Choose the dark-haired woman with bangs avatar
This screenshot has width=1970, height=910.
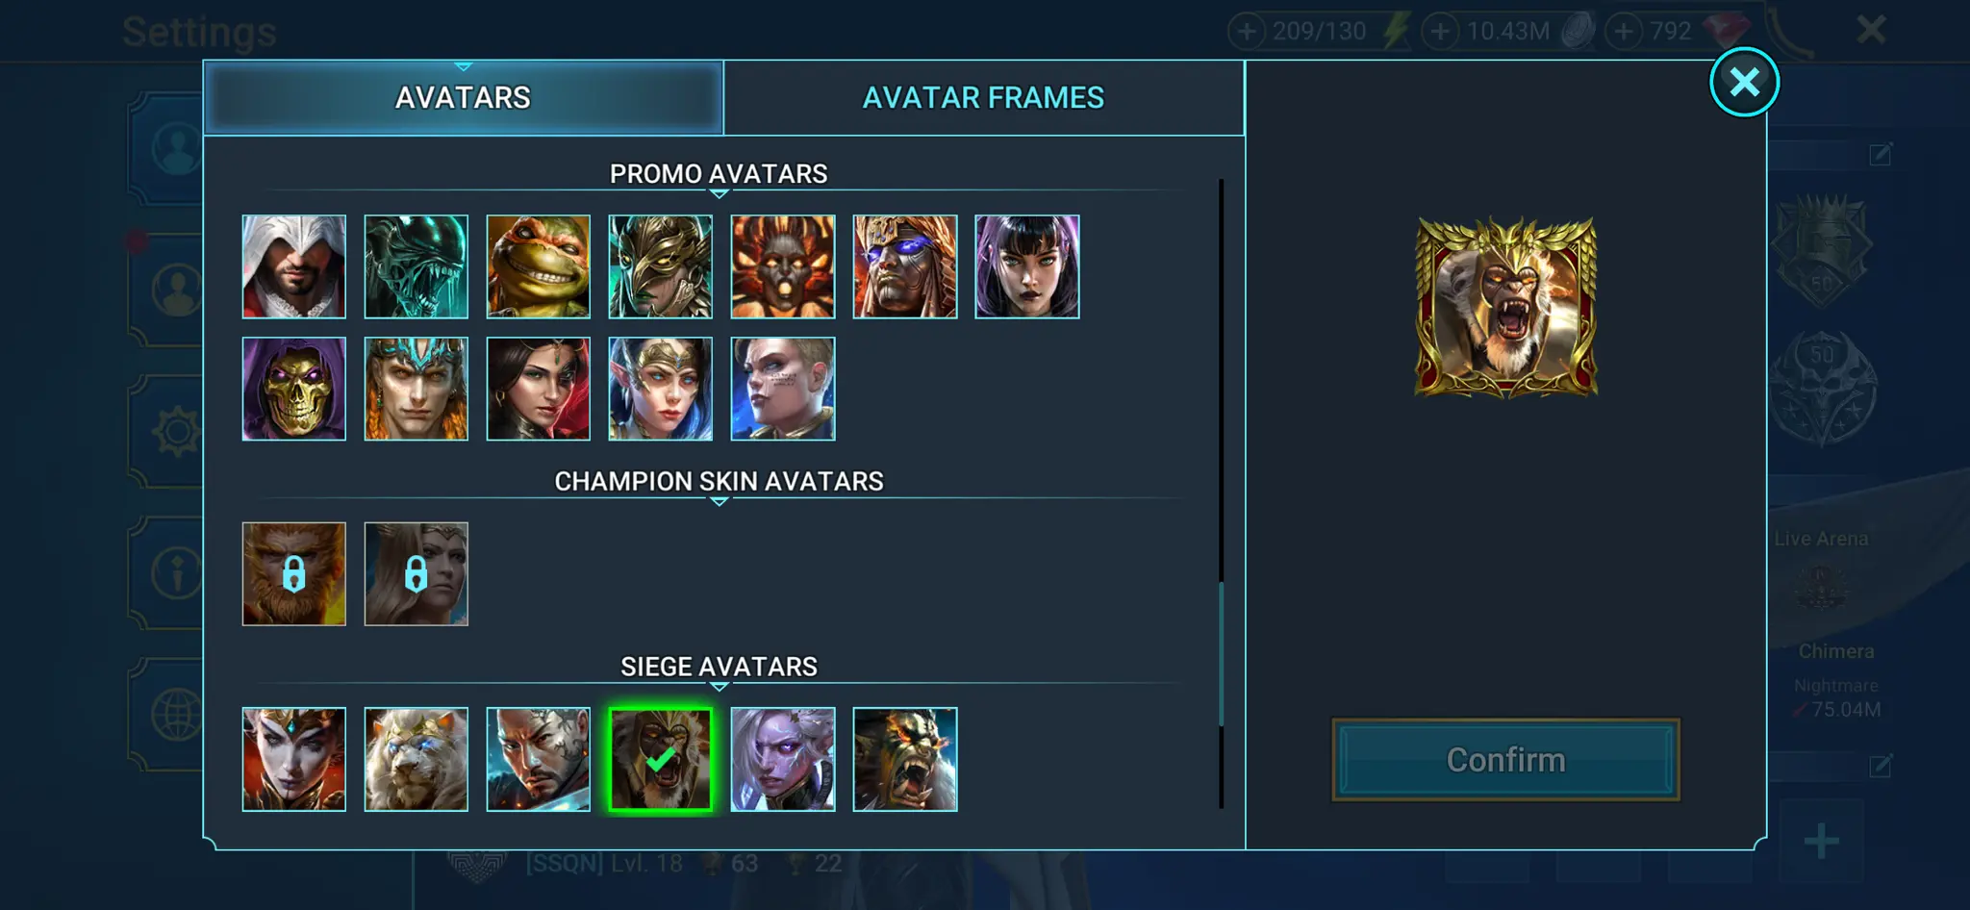tap(1026, 266)
